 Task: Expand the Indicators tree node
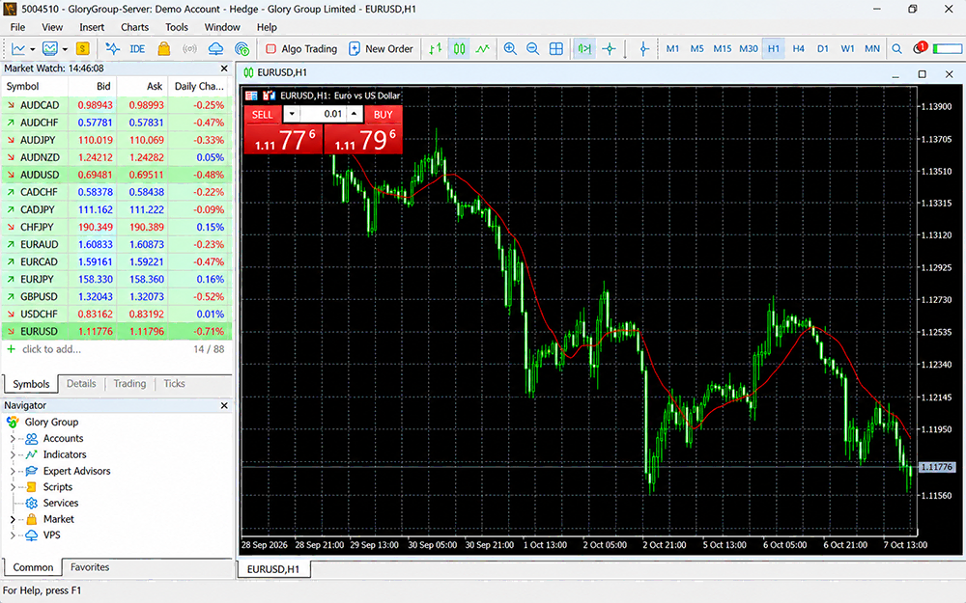click(13, 454)
